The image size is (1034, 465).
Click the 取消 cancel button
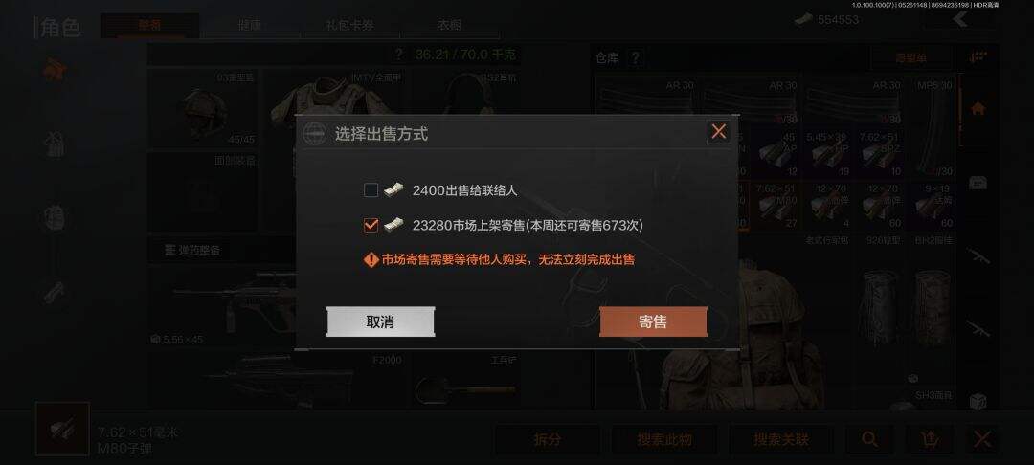pyautogui.click(x=380, y=321)
